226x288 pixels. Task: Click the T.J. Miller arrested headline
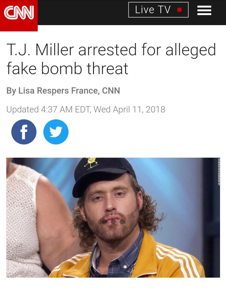(111, 59)
